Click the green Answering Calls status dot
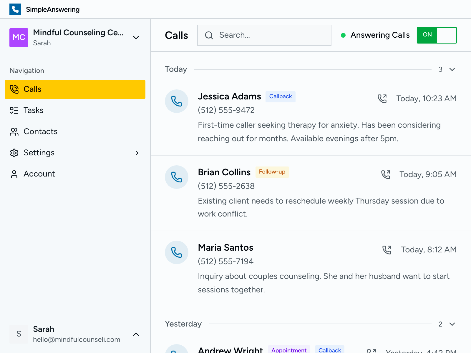Image resolution: width=471 pixels, height=353 pixels. point(343,35)
